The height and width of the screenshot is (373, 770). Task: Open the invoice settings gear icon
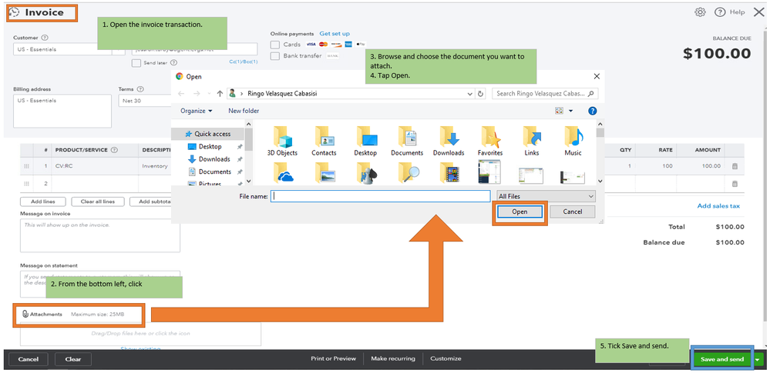coord(700,12)
